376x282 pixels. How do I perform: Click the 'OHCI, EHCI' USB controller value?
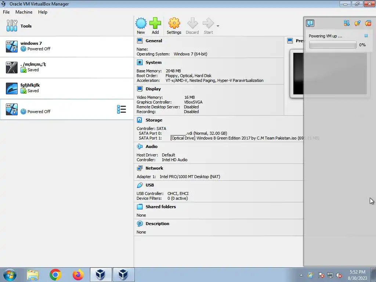coord(178,193)
